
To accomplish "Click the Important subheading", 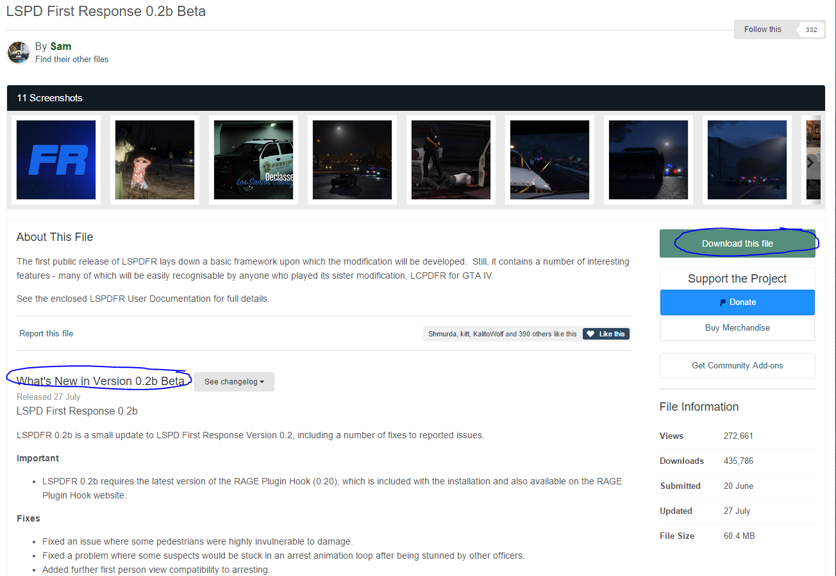I will 38,459.
